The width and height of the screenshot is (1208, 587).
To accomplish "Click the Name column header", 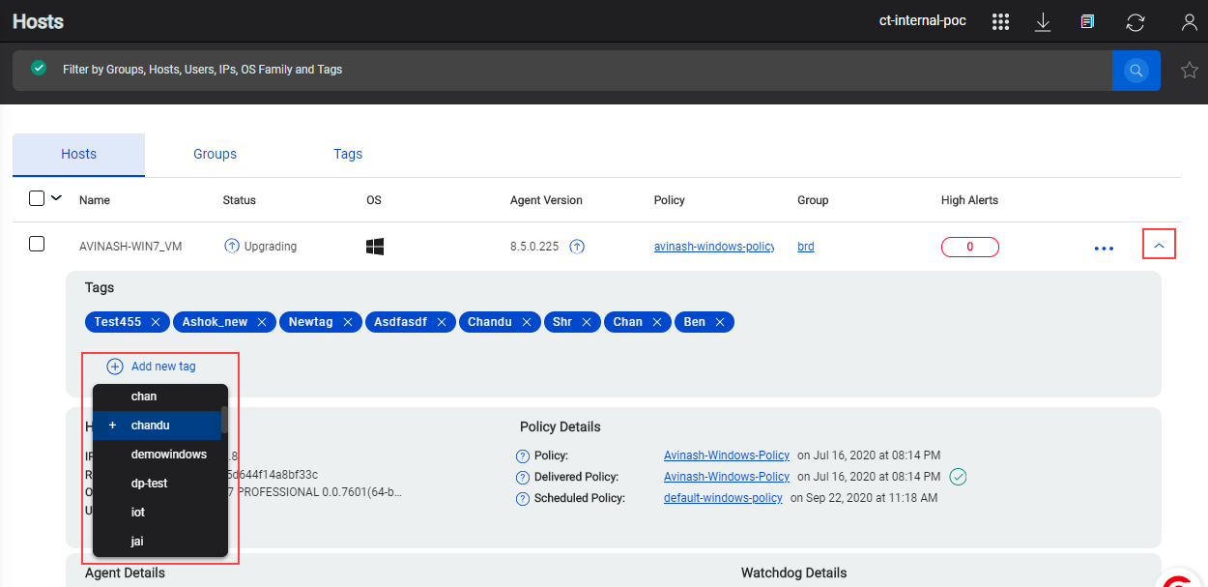I will pos(95,200).
